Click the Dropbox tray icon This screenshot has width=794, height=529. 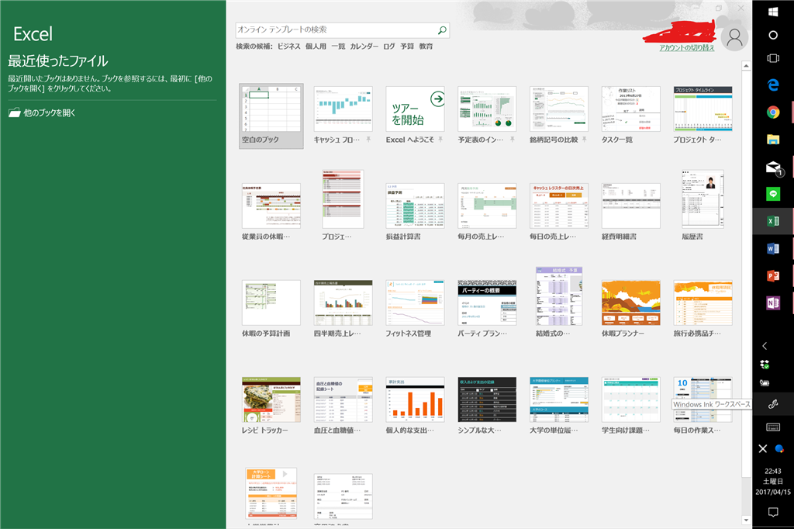coord(765,365)
